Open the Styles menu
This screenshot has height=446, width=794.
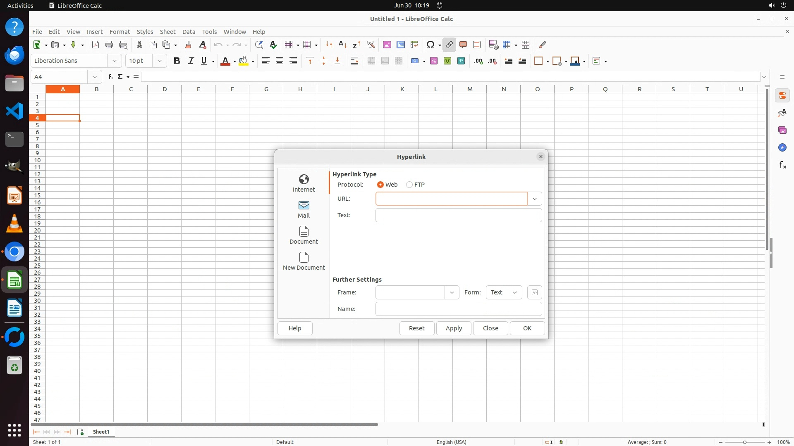point(145,31)
